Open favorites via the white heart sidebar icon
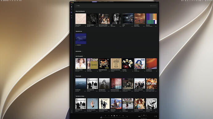 [x=72, y=7]
